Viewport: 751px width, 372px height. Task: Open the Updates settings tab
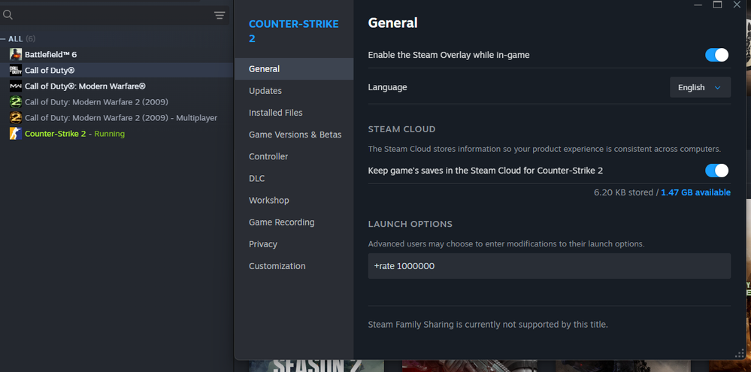(x=294, y=91)
